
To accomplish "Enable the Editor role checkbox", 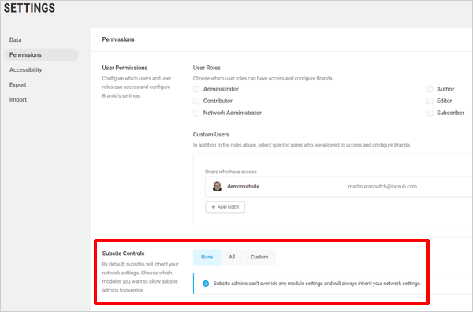I will coord(430,101).
